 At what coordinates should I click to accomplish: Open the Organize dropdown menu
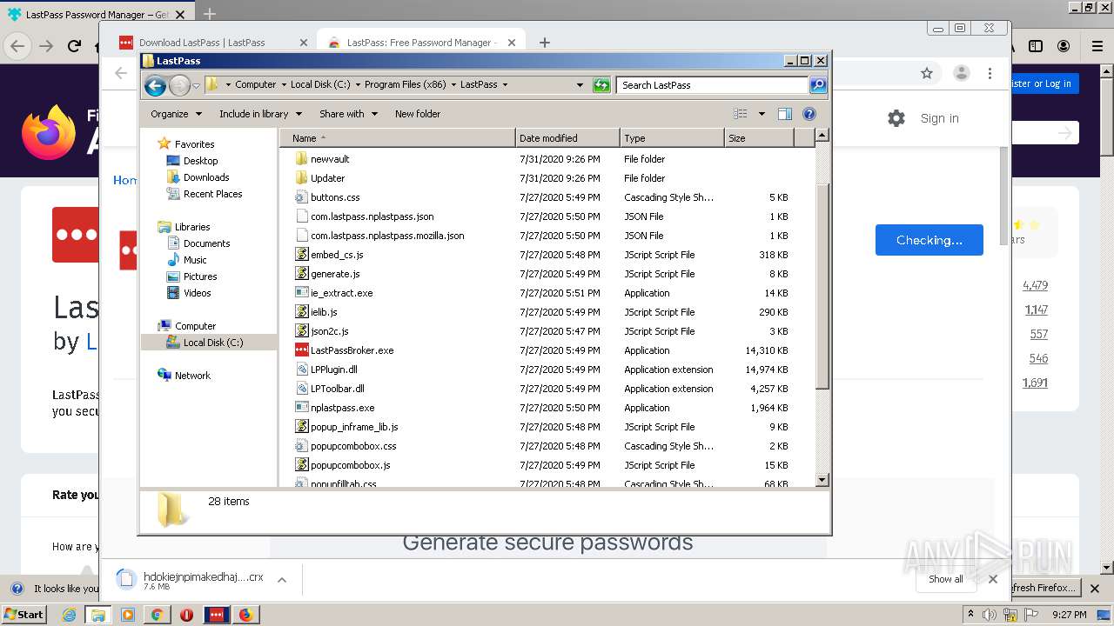[x=176, y=114]
